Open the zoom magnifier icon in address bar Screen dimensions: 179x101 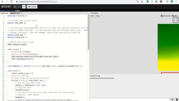pyautogui.click(x=137, y=2)
